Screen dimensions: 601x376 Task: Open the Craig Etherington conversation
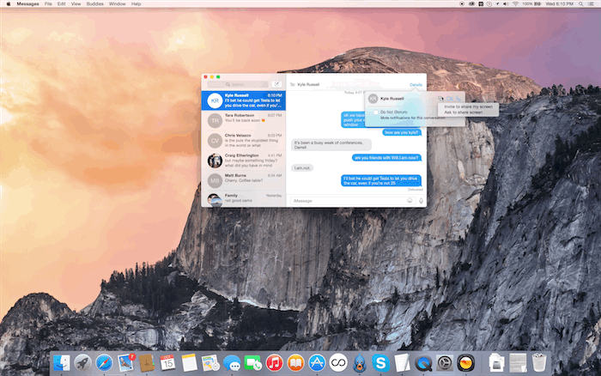point(243,160)
